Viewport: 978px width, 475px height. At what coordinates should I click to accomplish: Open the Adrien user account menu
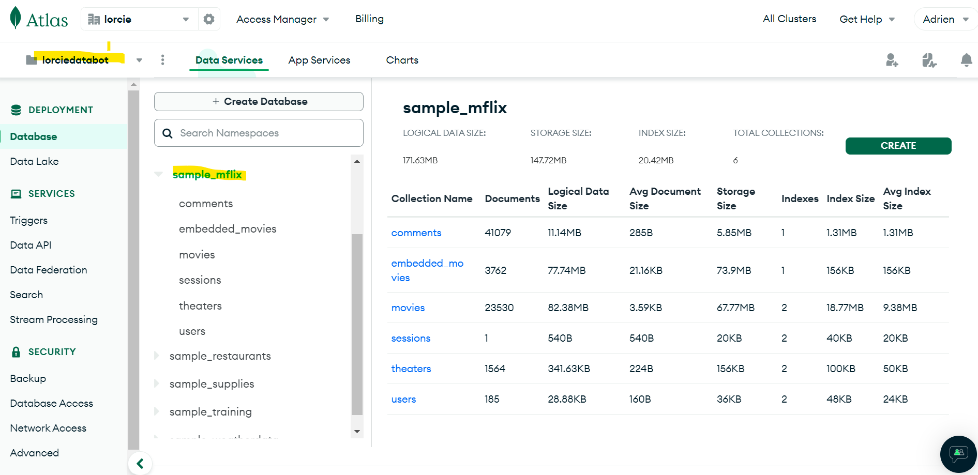pos(945,19)
